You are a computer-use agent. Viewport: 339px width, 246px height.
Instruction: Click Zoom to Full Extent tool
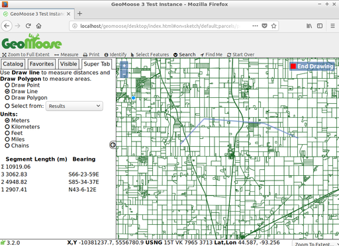pyautogui.click(x=26, y=54)
